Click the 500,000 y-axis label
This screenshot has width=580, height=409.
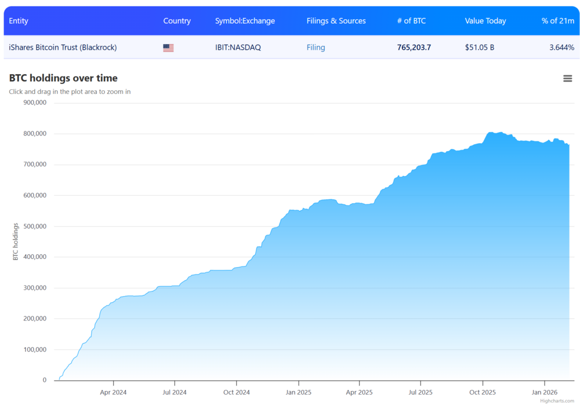click(35, 226)
